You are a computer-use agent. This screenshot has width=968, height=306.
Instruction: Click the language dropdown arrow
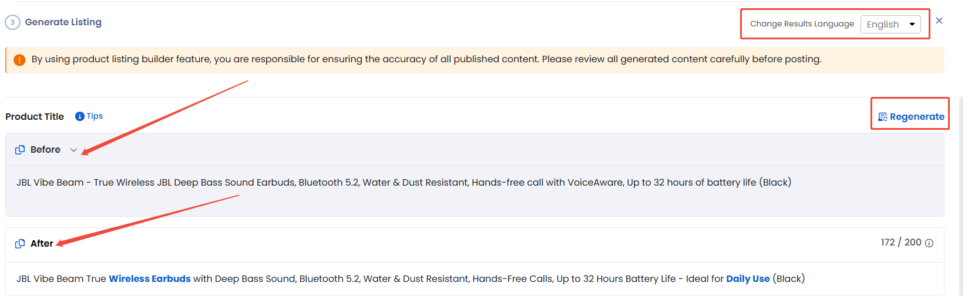point(912,24)
